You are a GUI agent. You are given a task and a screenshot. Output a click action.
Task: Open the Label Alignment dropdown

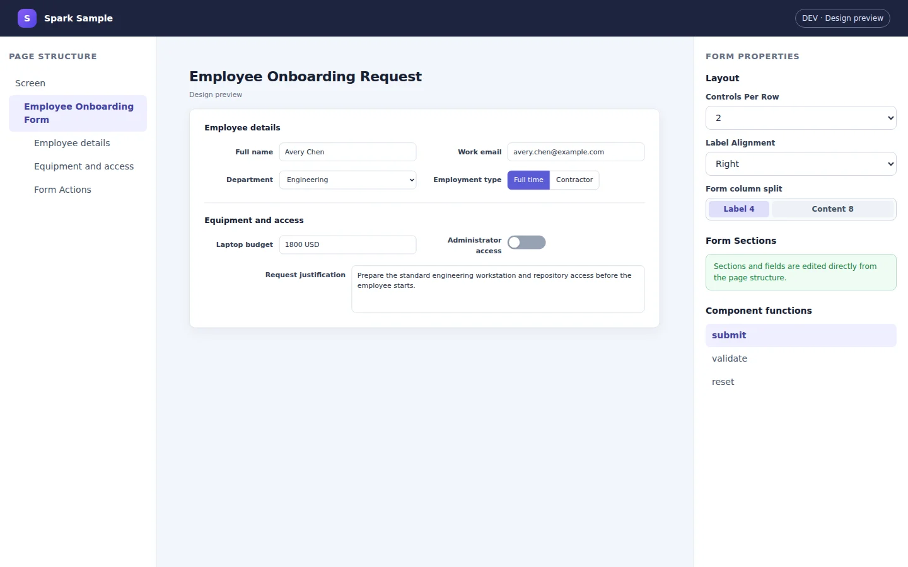click(x=801, y=164)
